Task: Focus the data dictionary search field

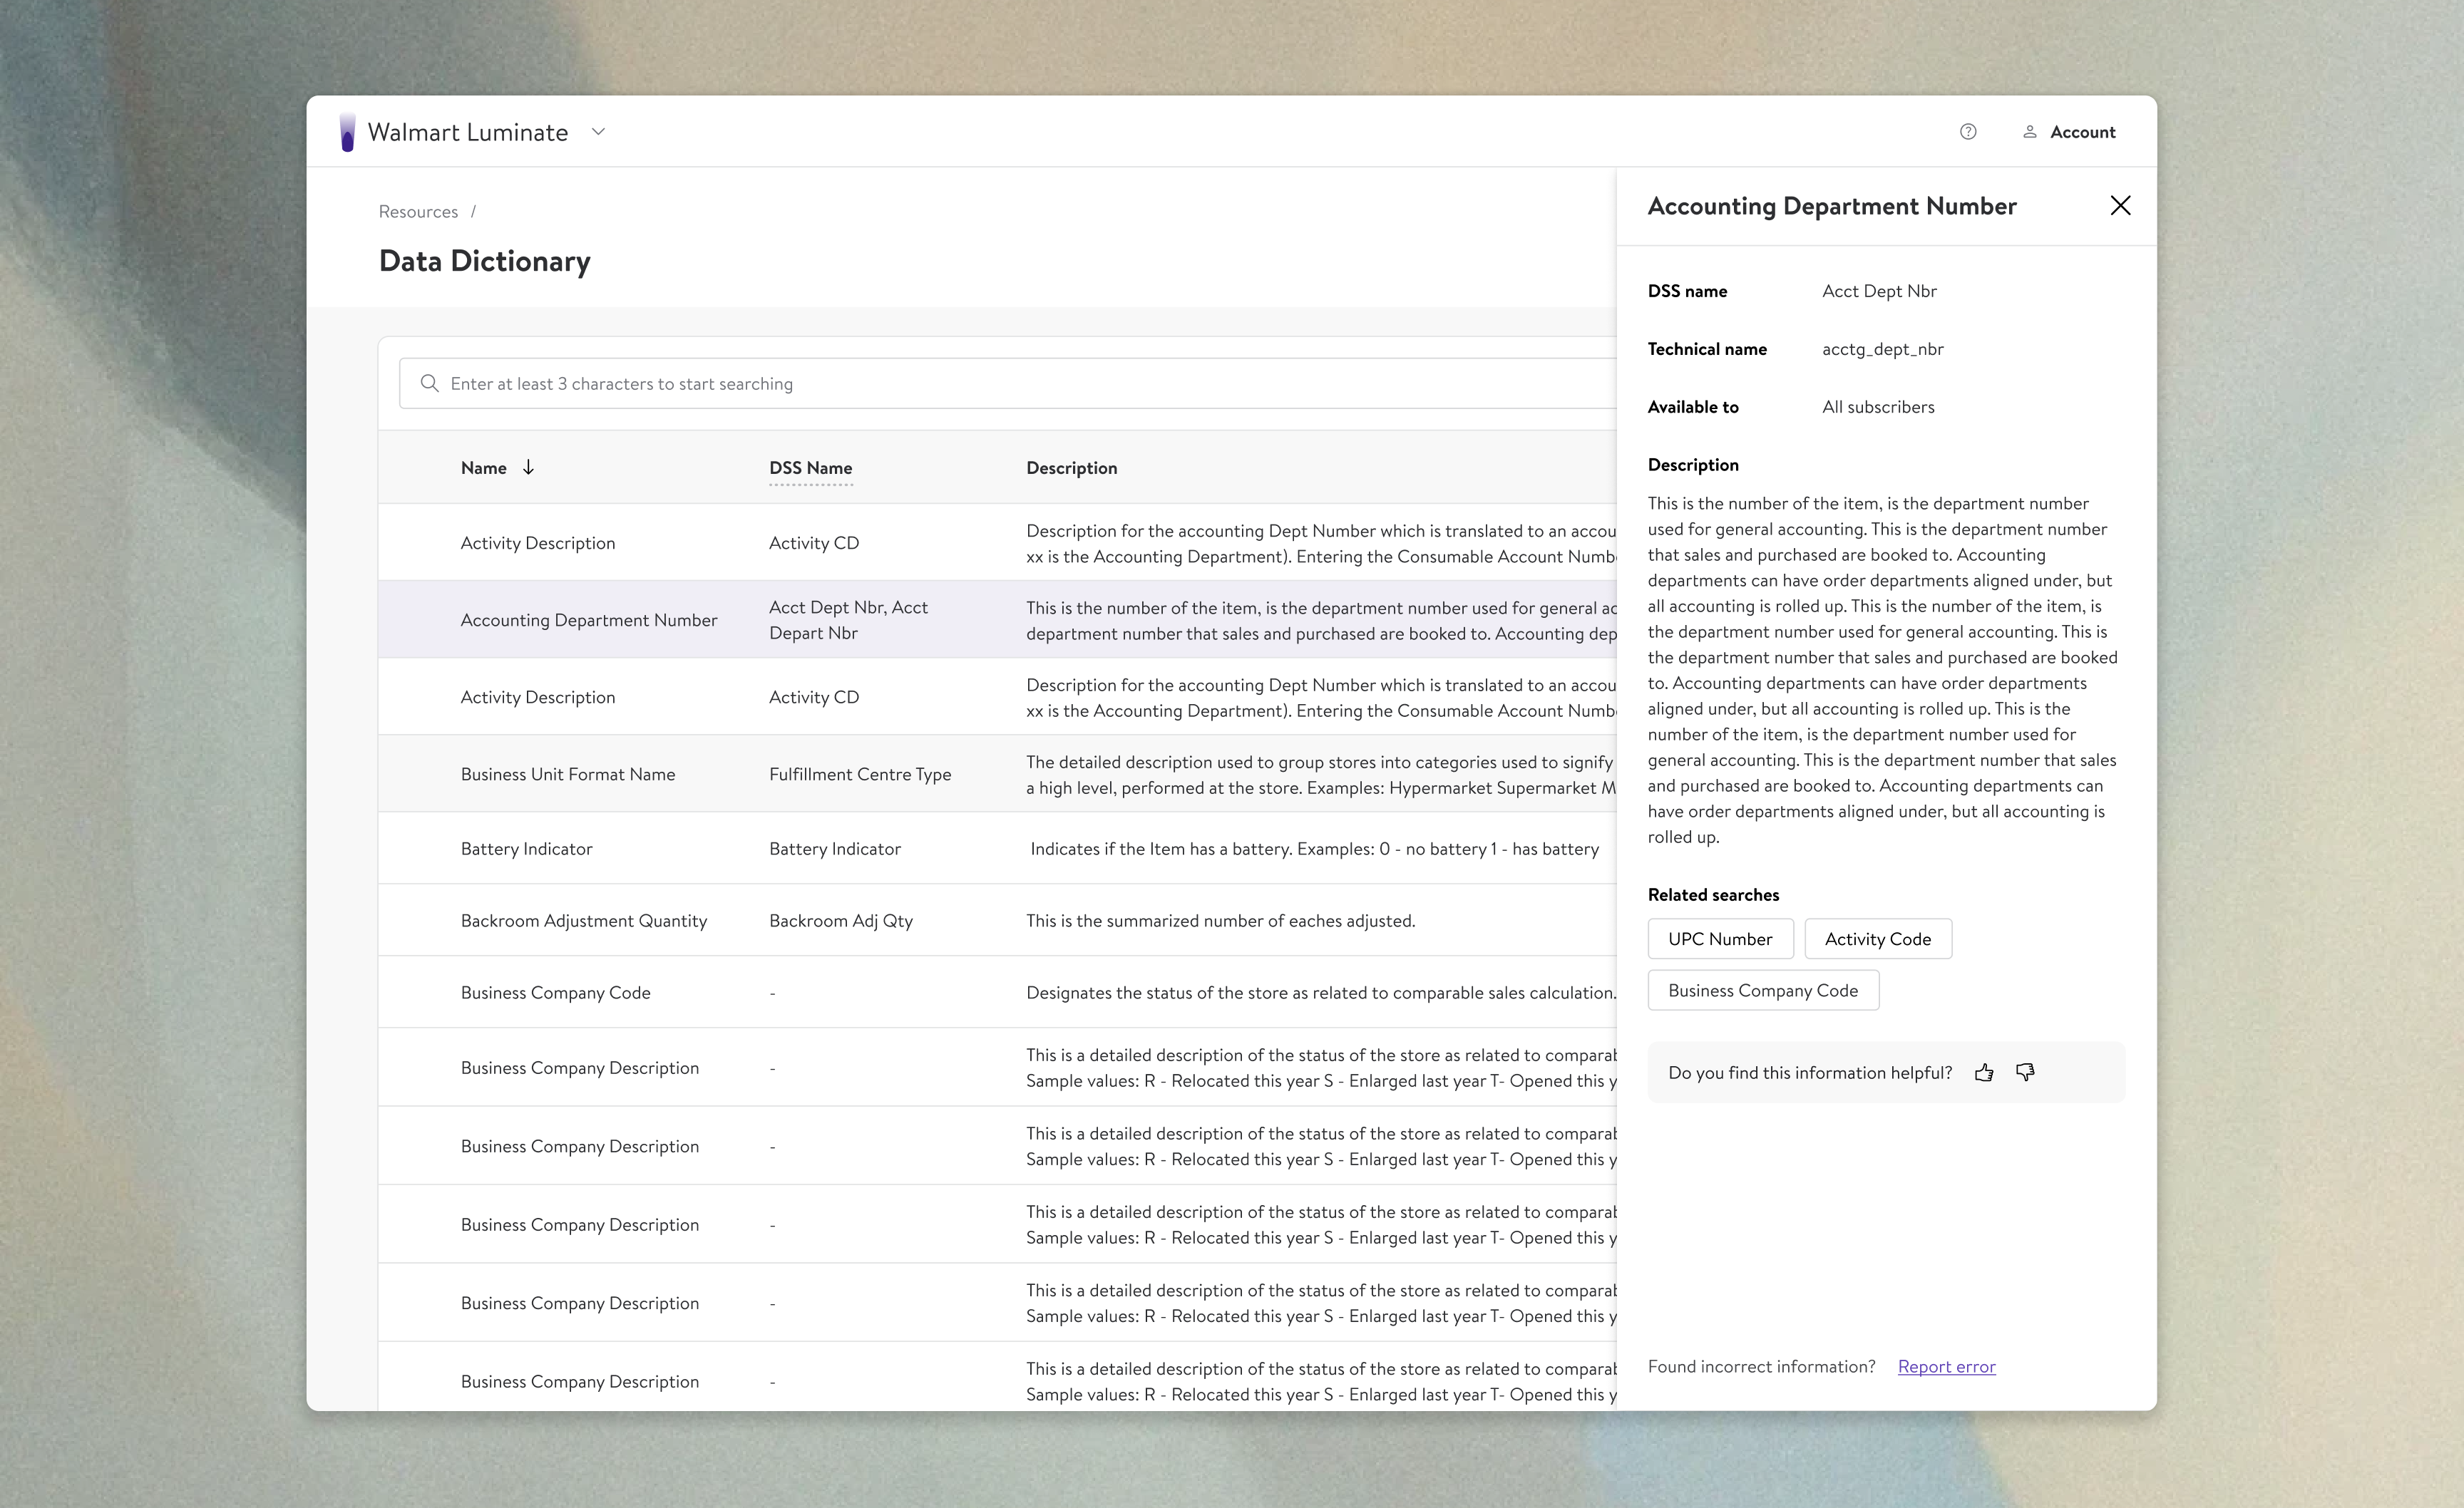Action: pyautogui.click(x=1008, y=383)
